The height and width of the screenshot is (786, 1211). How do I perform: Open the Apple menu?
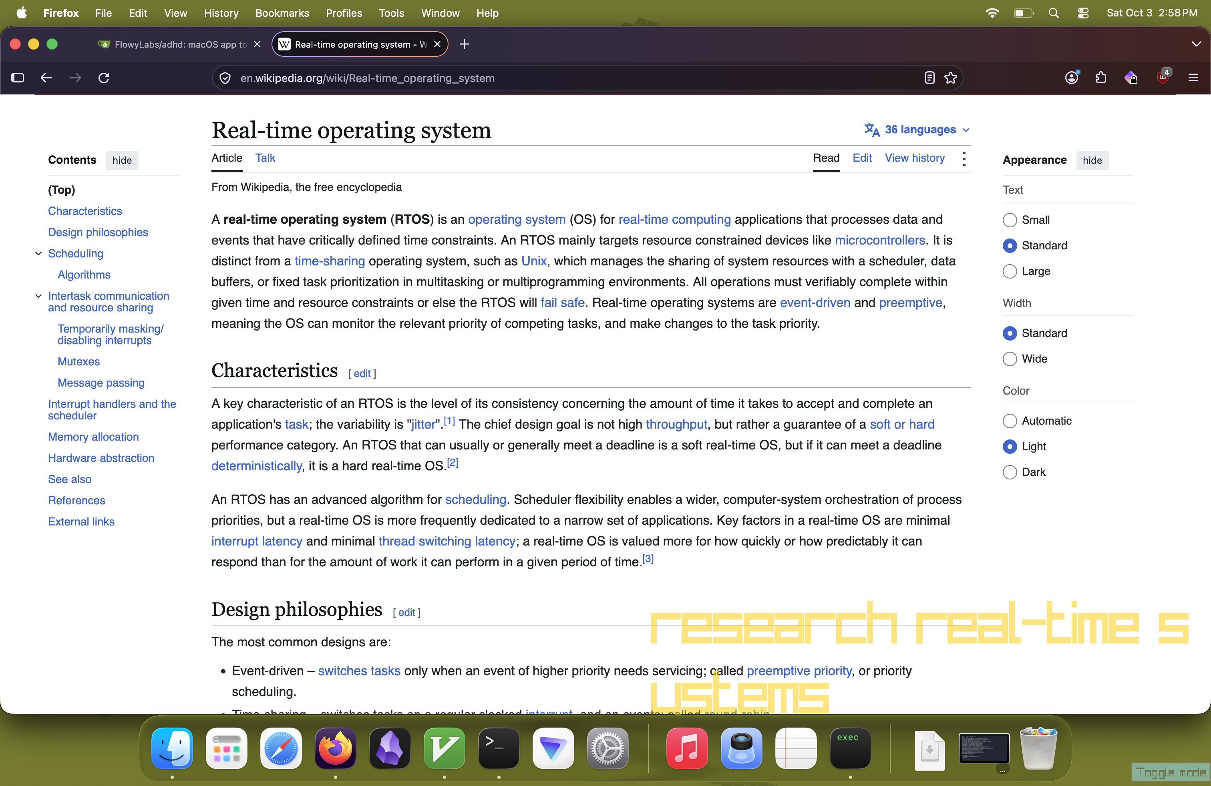pos(21,13)
